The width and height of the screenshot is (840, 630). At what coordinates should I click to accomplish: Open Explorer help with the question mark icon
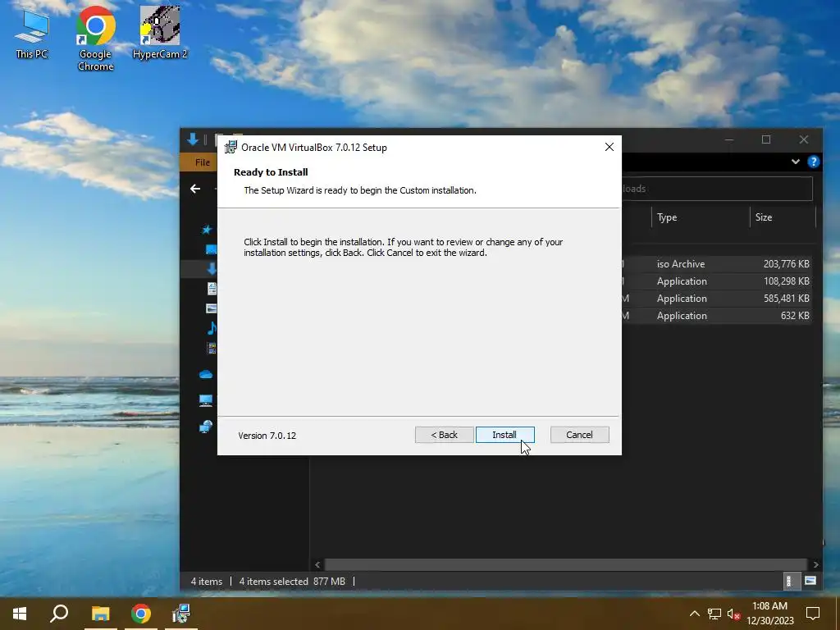[x=813, y=162]
